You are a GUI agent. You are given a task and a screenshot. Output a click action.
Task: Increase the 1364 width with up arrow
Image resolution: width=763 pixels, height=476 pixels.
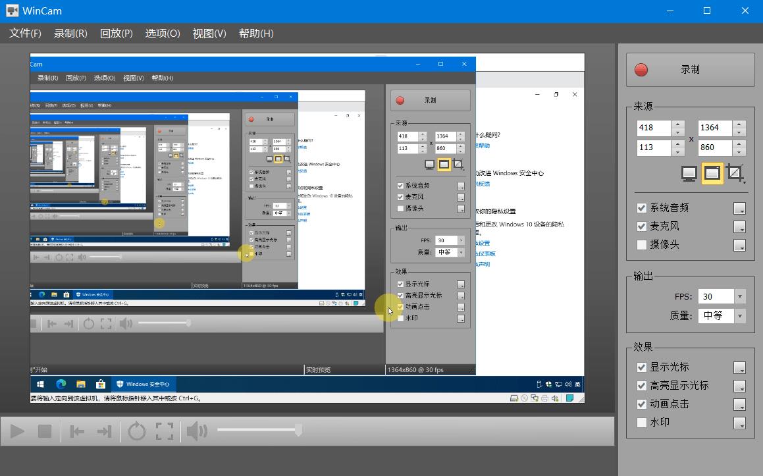(x=739, y=124)
